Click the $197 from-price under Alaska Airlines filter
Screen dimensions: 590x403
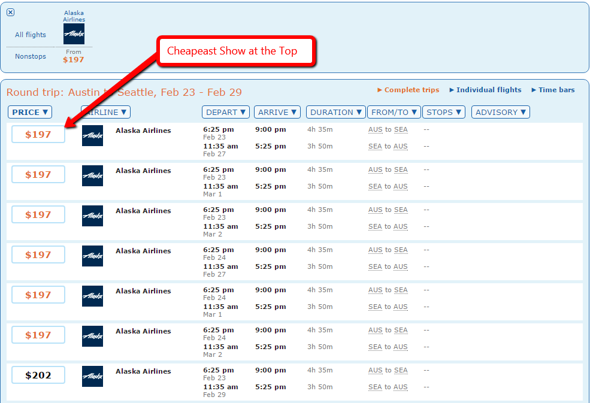(x=74, y=60)
